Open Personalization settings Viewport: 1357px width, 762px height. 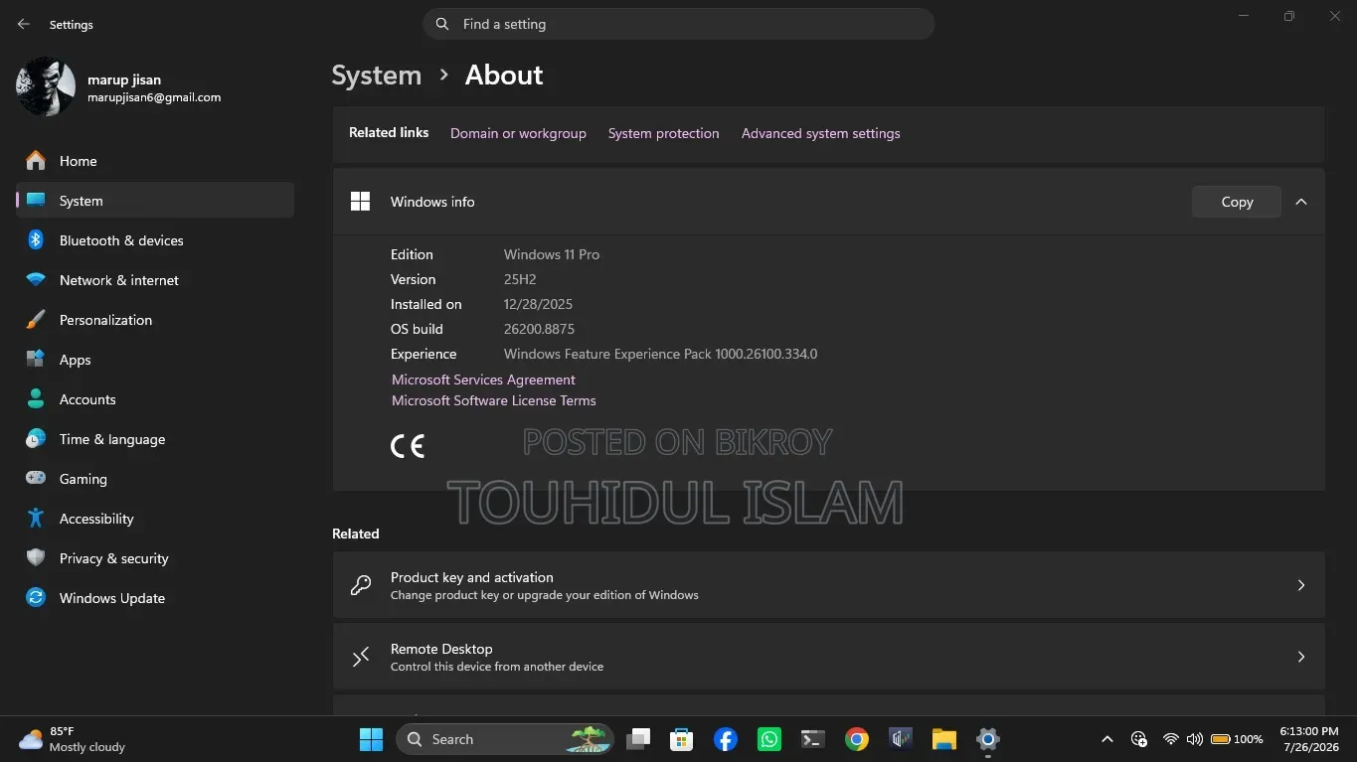[x=155, y=320]
